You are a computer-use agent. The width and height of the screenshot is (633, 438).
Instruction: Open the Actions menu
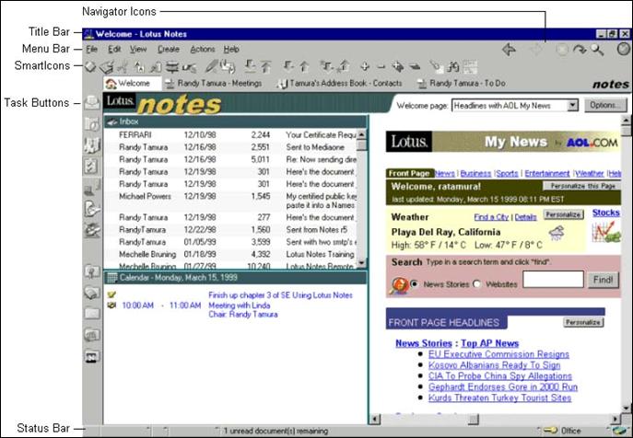pyautogui.click(x=201, y=48)
